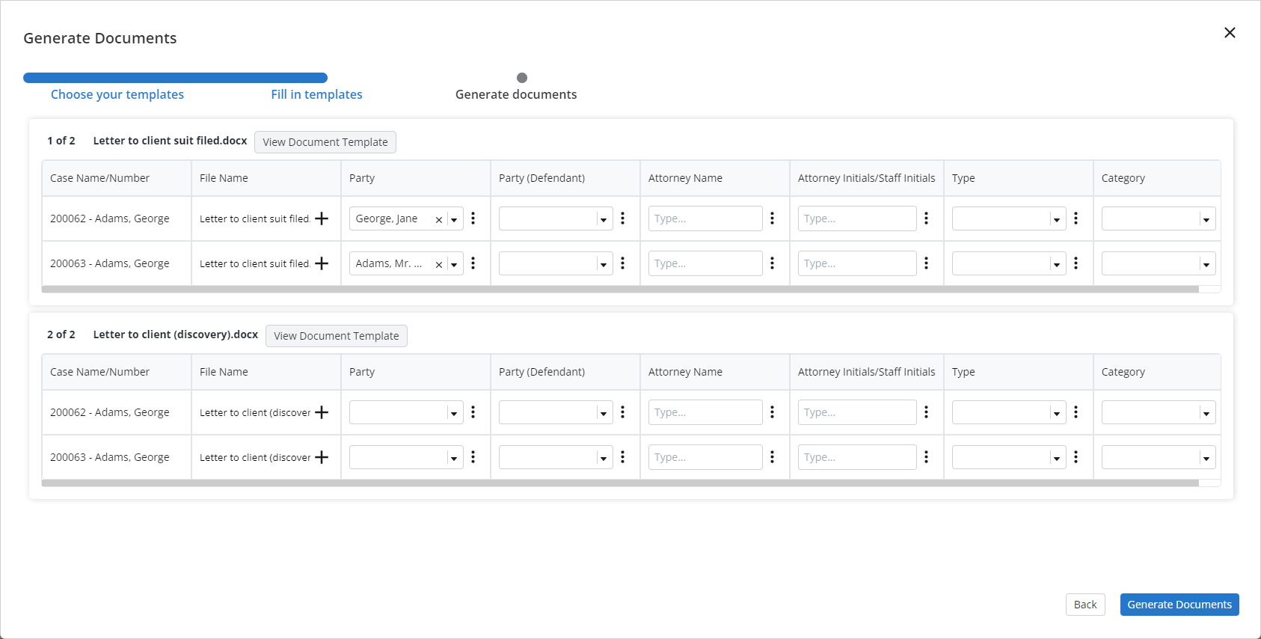This screenshot has height=639, width=1261.
Task: Open Party (Defendant) dropdown, 200062 suit filed row
Action: click(x=556, y=218)
